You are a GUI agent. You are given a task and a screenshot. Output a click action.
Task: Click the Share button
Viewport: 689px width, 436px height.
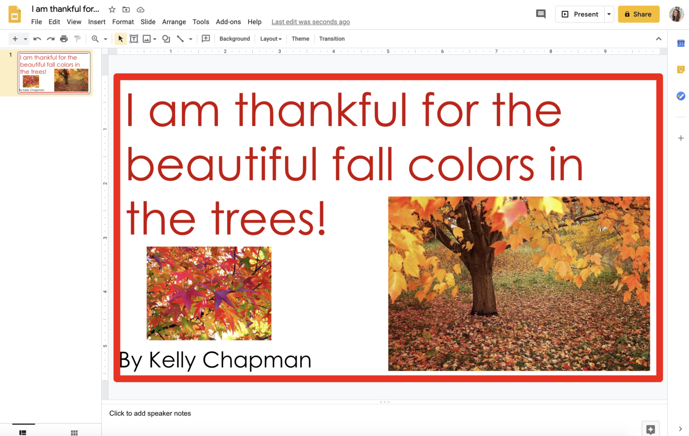(638, 14)
